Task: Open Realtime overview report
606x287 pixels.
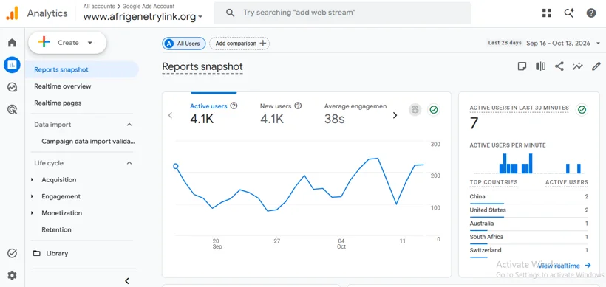Action: pyautogui.click(x=63, y=86)
